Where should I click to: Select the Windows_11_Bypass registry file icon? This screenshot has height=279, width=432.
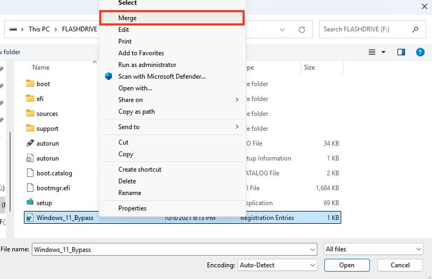[x=30, y=218]
